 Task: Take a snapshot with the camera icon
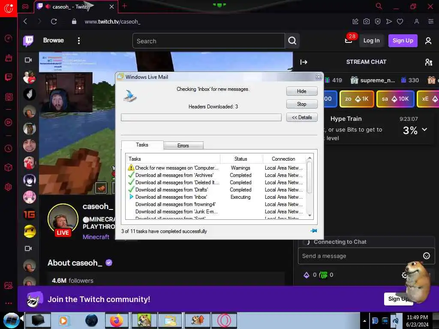367,21
